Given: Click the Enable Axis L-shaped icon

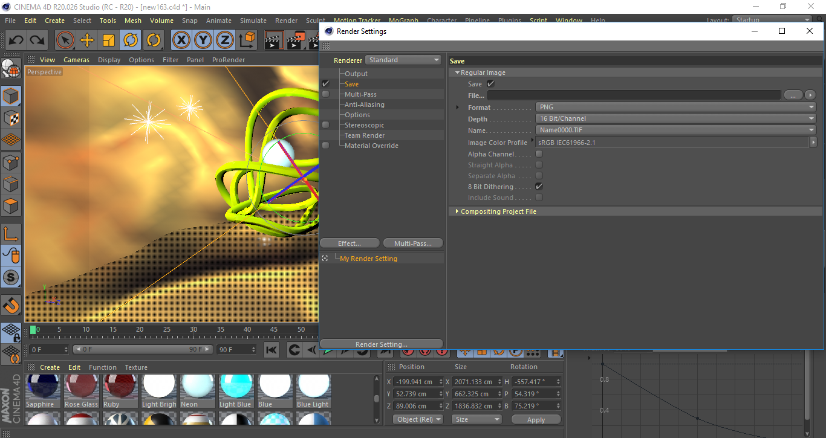Looking at the screenshot, I should point(11,233).
